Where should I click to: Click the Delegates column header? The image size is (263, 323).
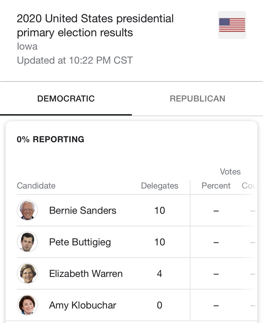[x=160, y=186]
